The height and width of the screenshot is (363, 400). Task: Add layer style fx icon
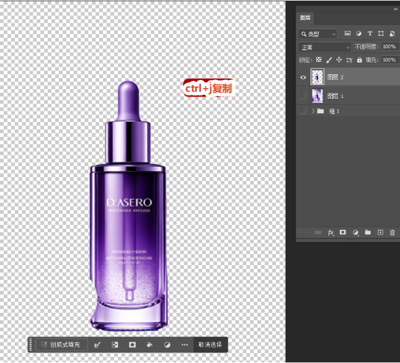(331, 232)
